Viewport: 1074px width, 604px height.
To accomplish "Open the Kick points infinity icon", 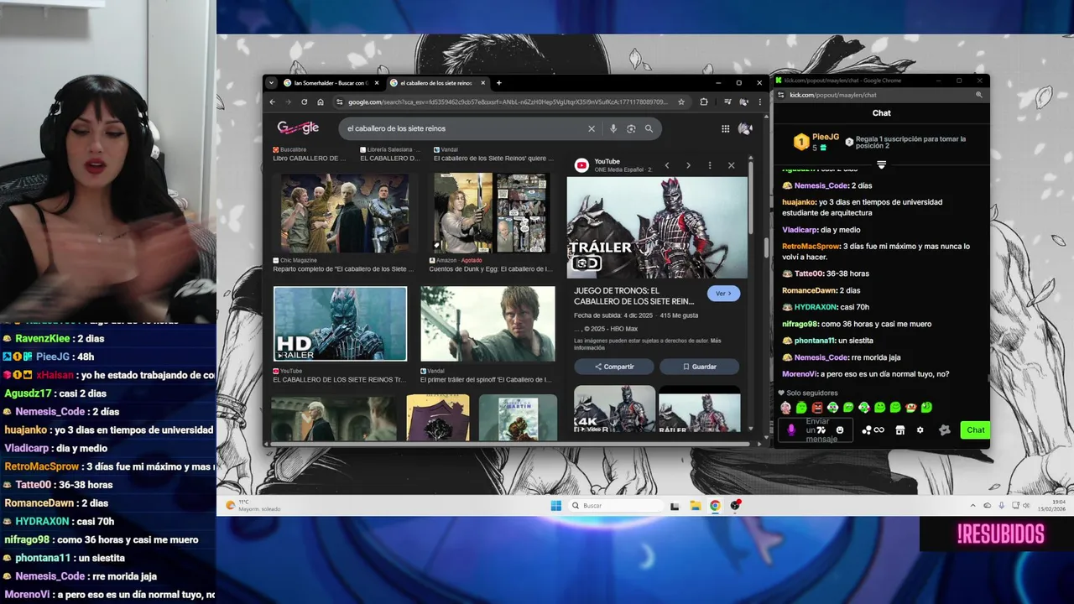I will pyautogui.click(x=878, y=430).
